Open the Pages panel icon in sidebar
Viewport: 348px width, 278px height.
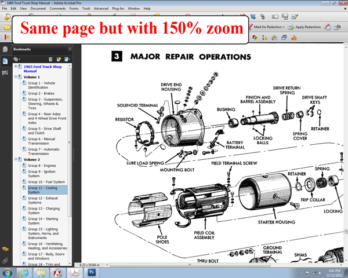click(5, 49)
